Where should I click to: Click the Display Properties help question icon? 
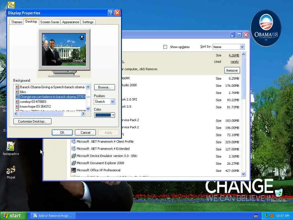point(111,13)
